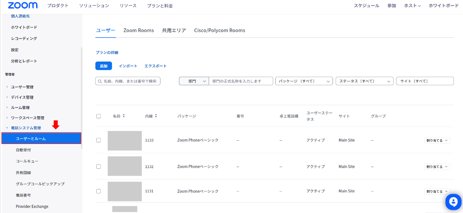
Task: Open 設定 in sidebar
Action: [15, 50]
